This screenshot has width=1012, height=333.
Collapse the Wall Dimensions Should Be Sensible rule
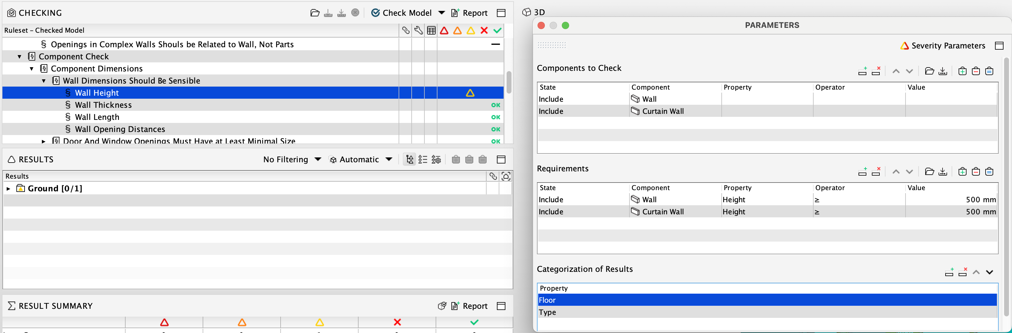[44, 81]
